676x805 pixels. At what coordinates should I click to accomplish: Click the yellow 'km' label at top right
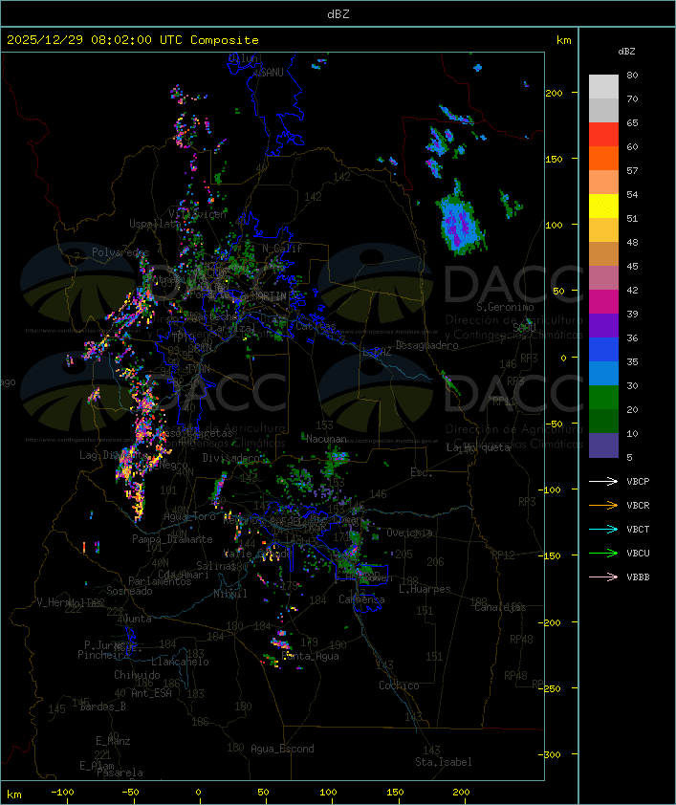563,40
